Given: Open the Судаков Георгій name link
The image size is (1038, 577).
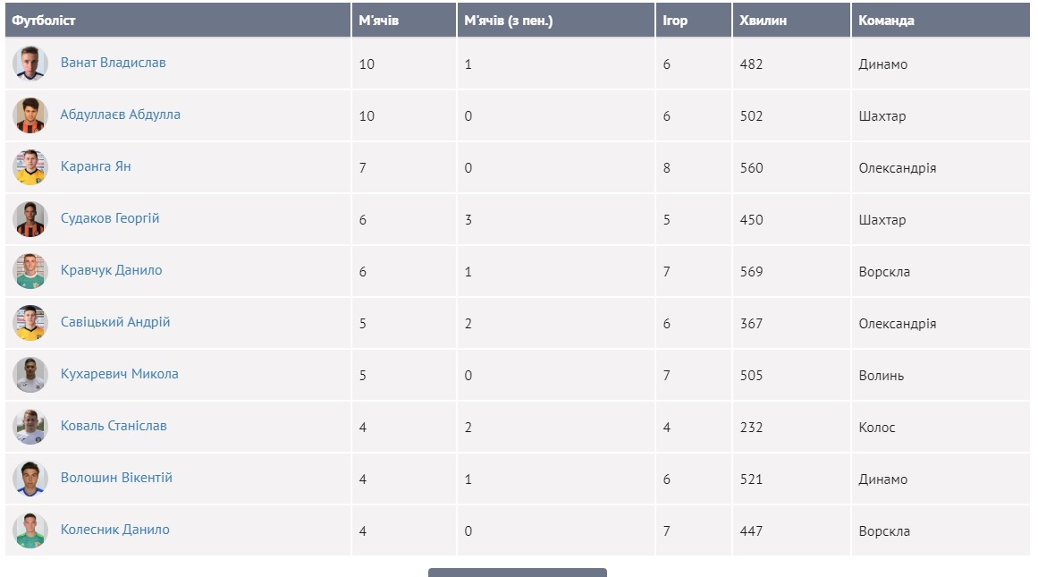Looking at the screenshot, I should tap(110, 218).
